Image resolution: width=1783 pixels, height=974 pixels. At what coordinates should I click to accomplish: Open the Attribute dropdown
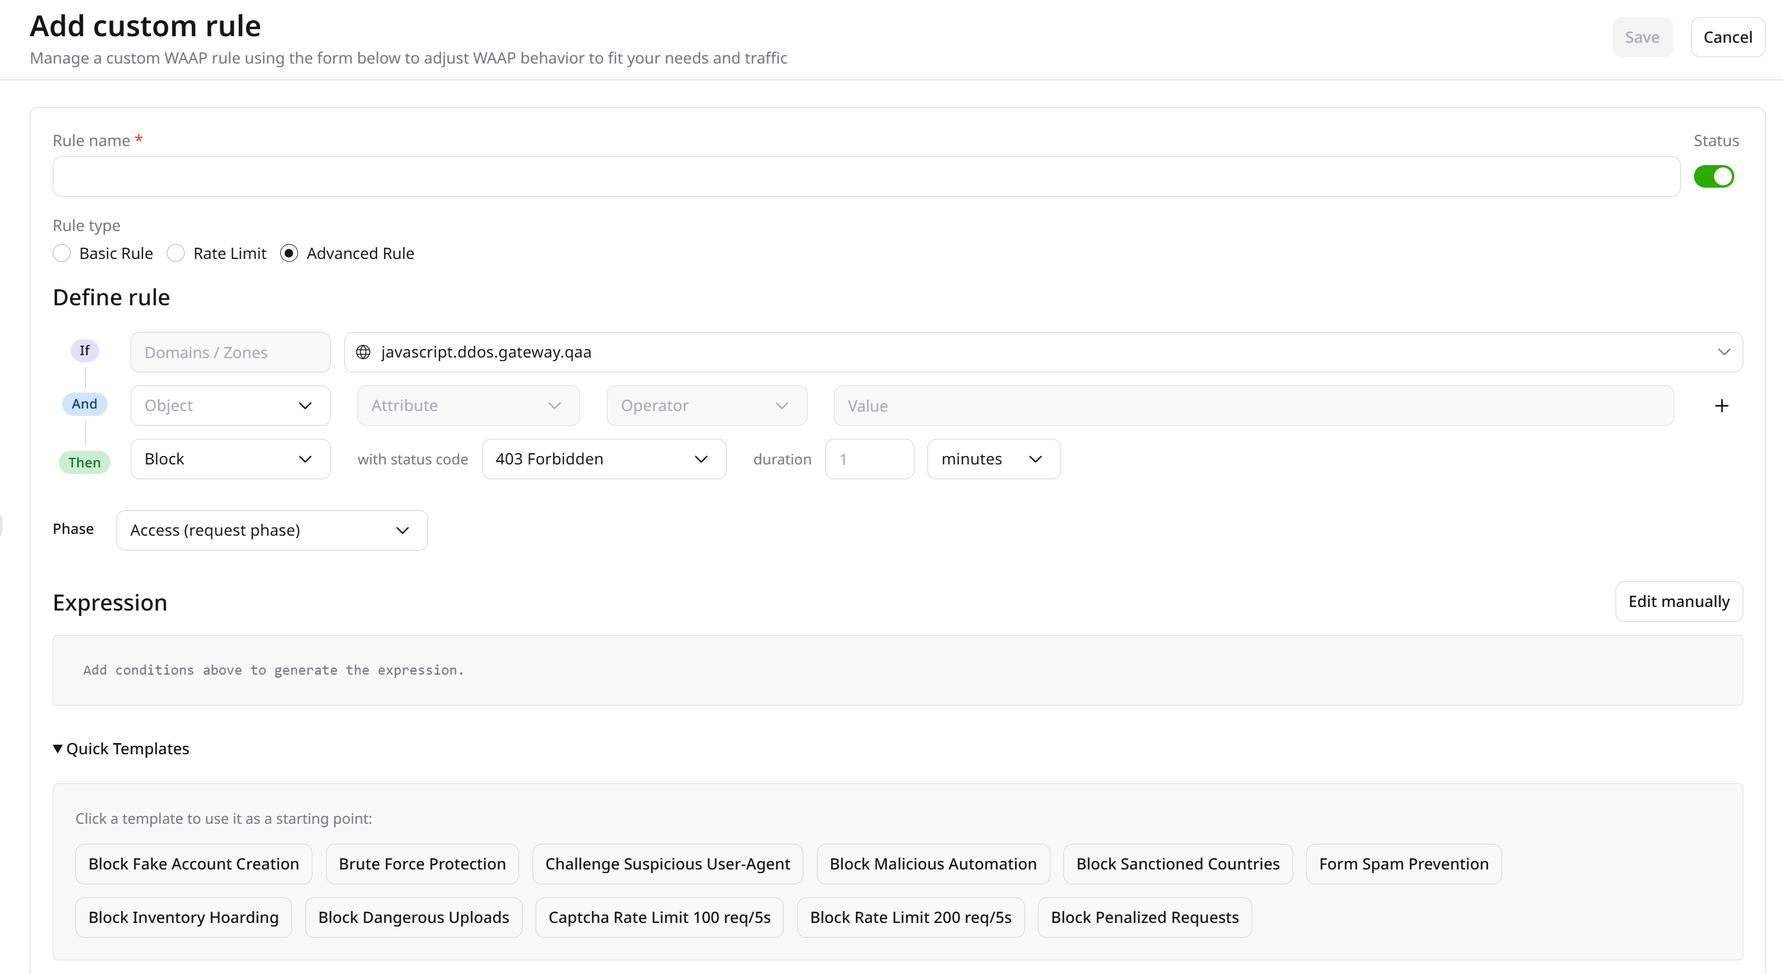click(468, 406)
